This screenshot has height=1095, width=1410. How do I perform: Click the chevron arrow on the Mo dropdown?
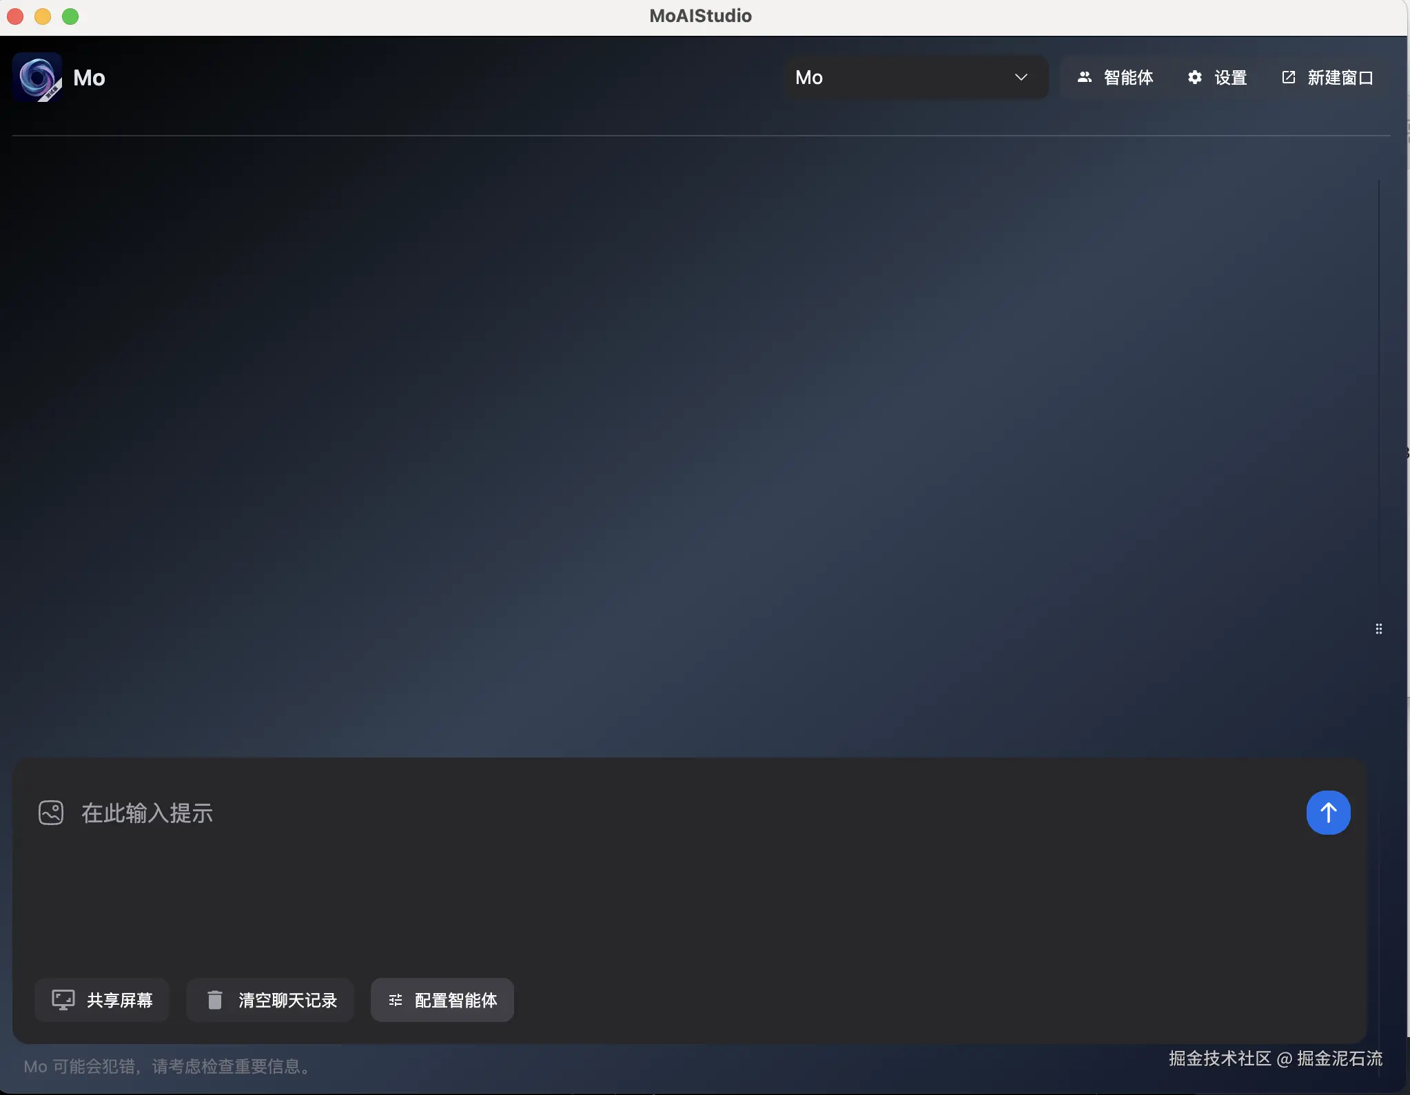point(1021,77)
